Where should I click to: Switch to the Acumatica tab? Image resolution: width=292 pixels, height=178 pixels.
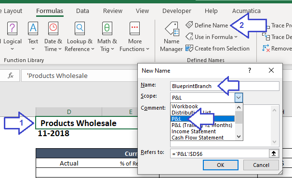click(x=246, y=11)
